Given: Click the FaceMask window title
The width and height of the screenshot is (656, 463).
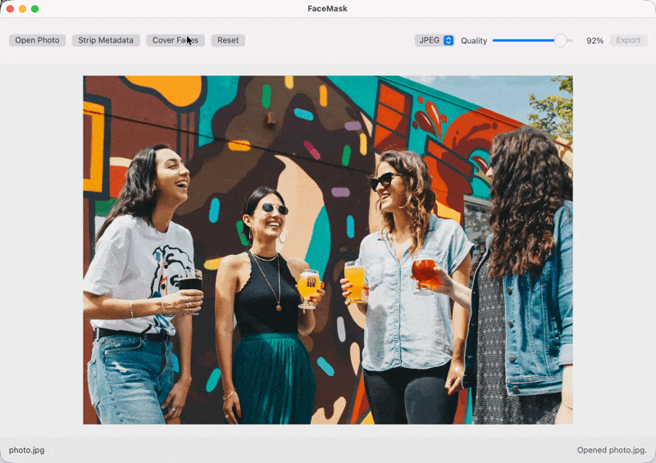Looking at the screenshot, I should pos(327,8).
